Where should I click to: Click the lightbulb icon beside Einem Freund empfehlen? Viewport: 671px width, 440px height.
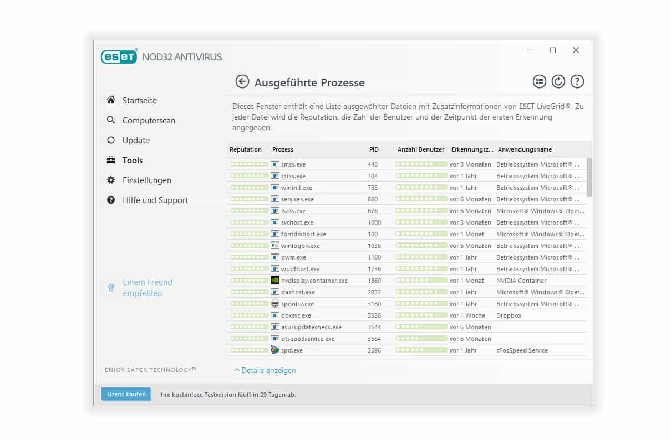pos(111,287)
